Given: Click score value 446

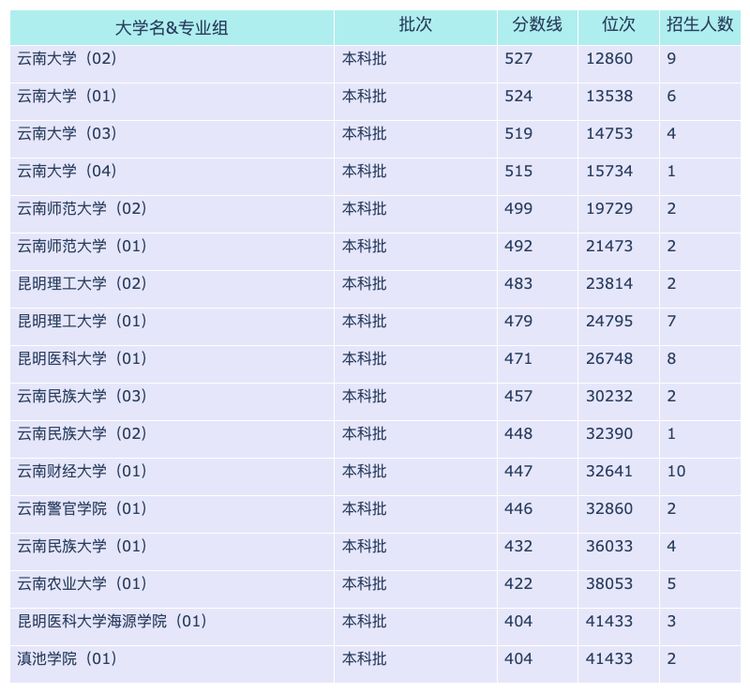Looking at the screenshot, I should (x=518, y=508).
